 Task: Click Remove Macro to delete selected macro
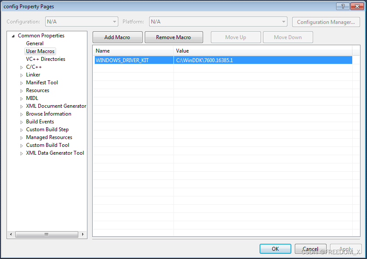pyautogui.click(x=173, y=37)
